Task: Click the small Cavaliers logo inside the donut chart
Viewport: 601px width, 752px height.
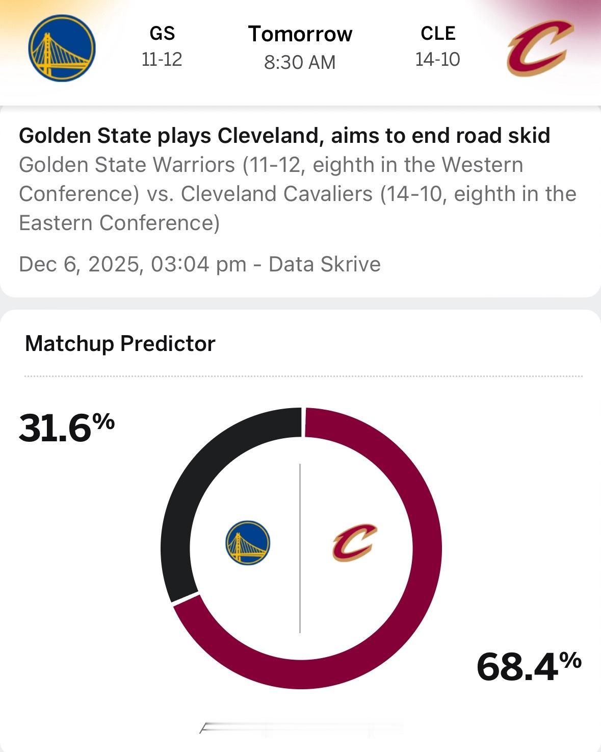Action: (354, 542)
